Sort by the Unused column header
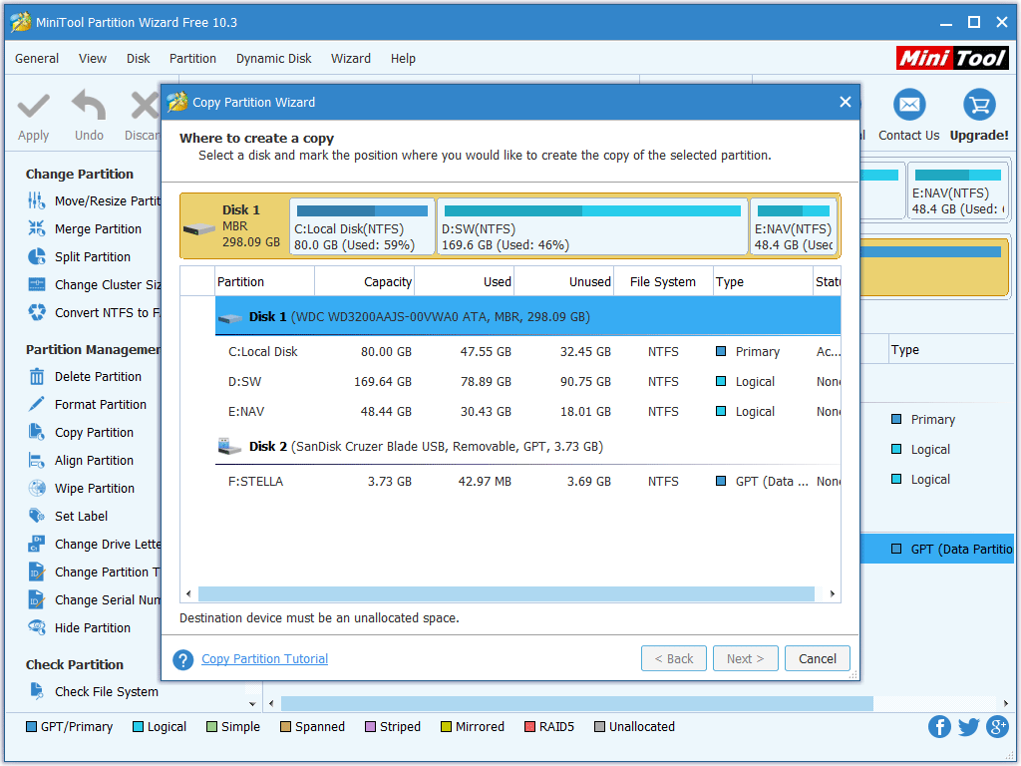The width and height of the screenshot is (1021, 766). click(x=563, y=281)
